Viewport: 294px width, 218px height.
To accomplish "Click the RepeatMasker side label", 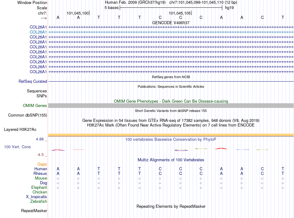I will click(34, 211).
